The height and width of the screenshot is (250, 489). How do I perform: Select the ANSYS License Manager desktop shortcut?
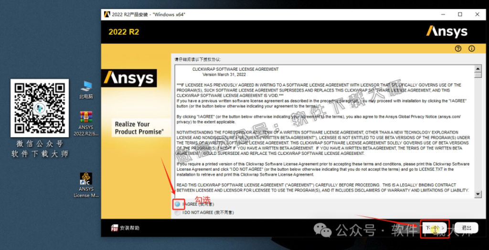point(86,185)
